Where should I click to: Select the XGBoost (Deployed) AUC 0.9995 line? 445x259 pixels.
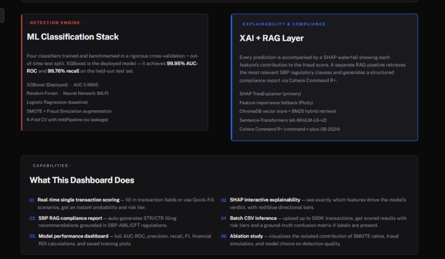point(62,85)
